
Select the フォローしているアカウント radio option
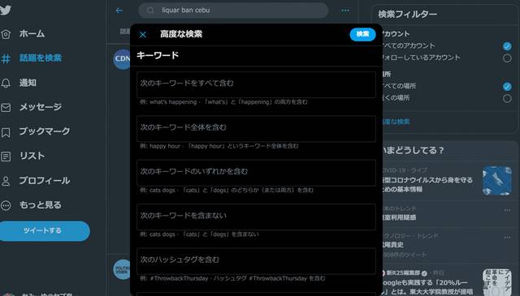(x=507, y=58)
